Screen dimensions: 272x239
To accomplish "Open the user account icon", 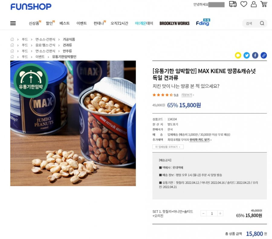I will coord(254,4).
